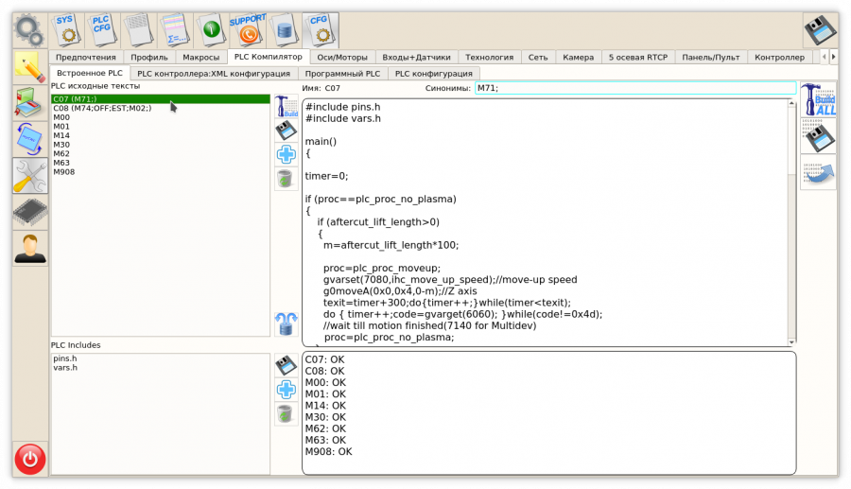Select M908 in the PLC source list
This screenshot has width=851, height=489.
pos(64,172)
